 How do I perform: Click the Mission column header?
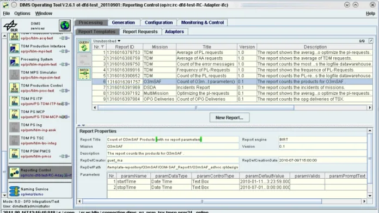pos(160,47)
